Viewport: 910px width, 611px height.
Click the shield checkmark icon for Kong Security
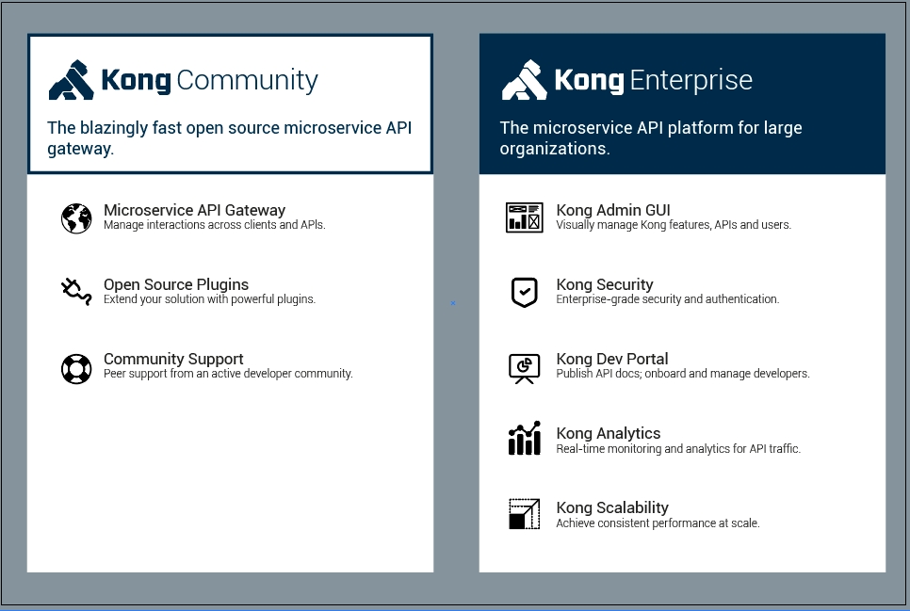click(x=525, y=292)
